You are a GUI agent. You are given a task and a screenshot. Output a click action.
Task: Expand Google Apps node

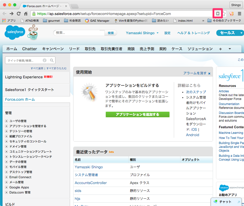tap(6, 187)
